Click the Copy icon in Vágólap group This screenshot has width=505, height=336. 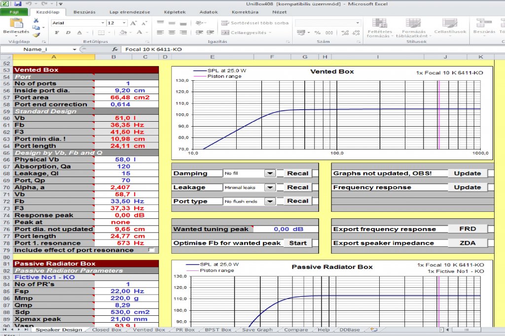[x=36, y=28]
